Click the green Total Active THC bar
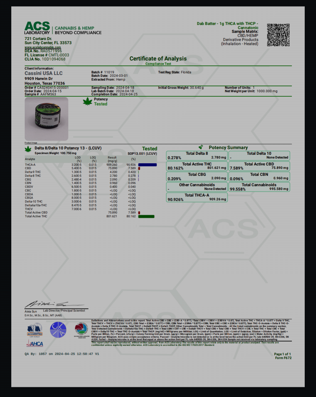The image size is (316, 397). click(x=146, y=216)
